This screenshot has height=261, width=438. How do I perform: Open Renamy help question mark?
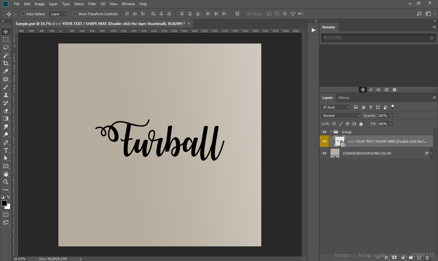395,90
